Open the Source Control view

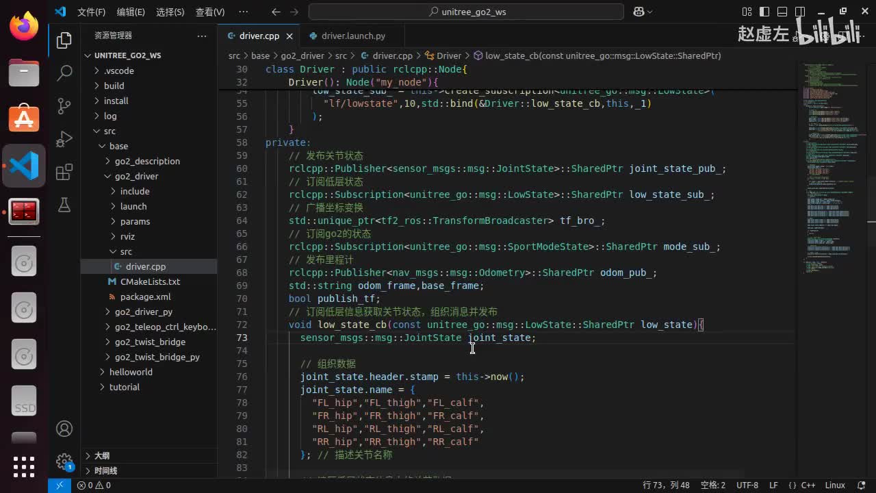(64, 106)
